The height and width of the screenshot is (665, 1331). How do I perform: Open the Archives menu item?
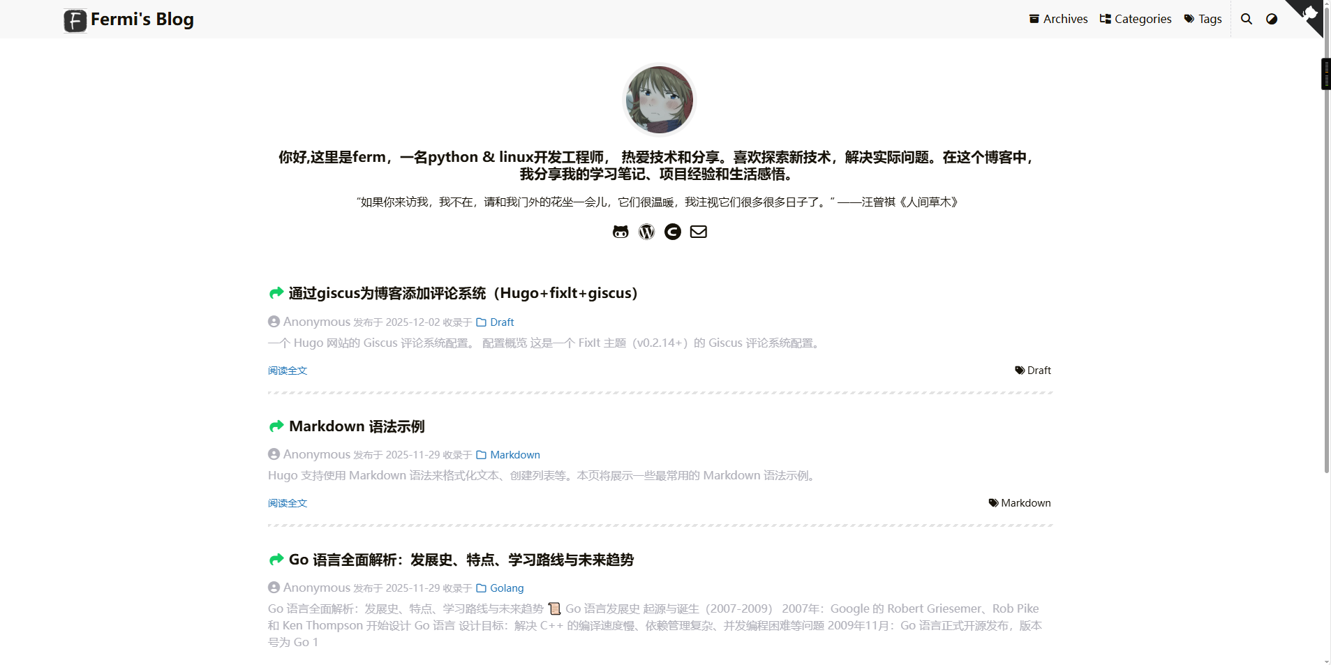1058,19
